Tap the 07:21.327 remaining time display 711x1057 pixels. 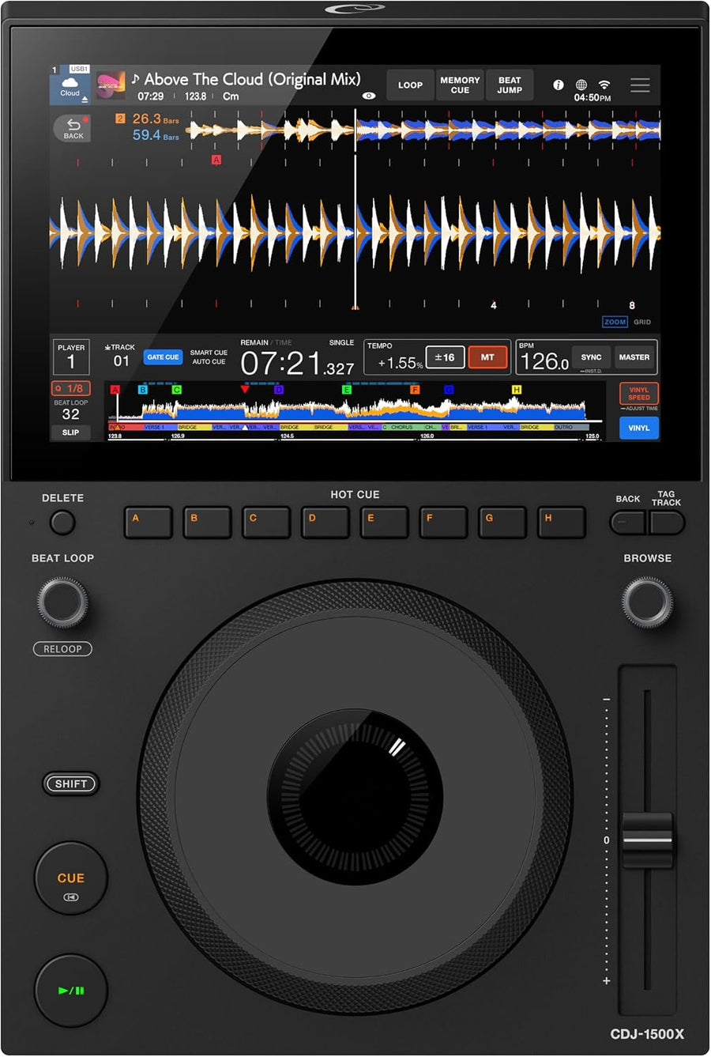[297, 364]
